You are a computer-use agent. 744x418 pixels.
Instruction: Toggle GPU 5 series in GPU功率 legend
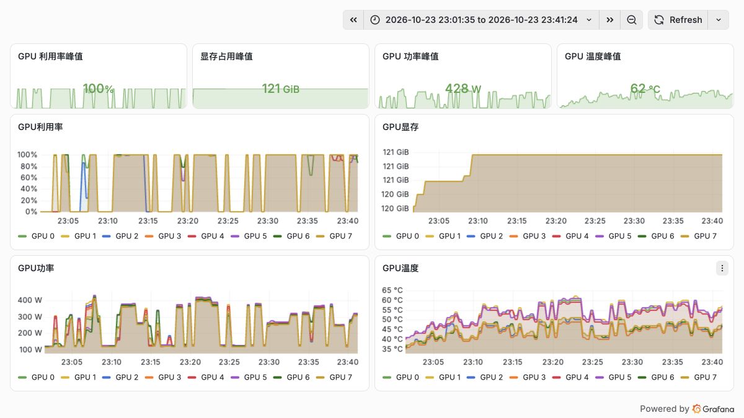point(255,377)
